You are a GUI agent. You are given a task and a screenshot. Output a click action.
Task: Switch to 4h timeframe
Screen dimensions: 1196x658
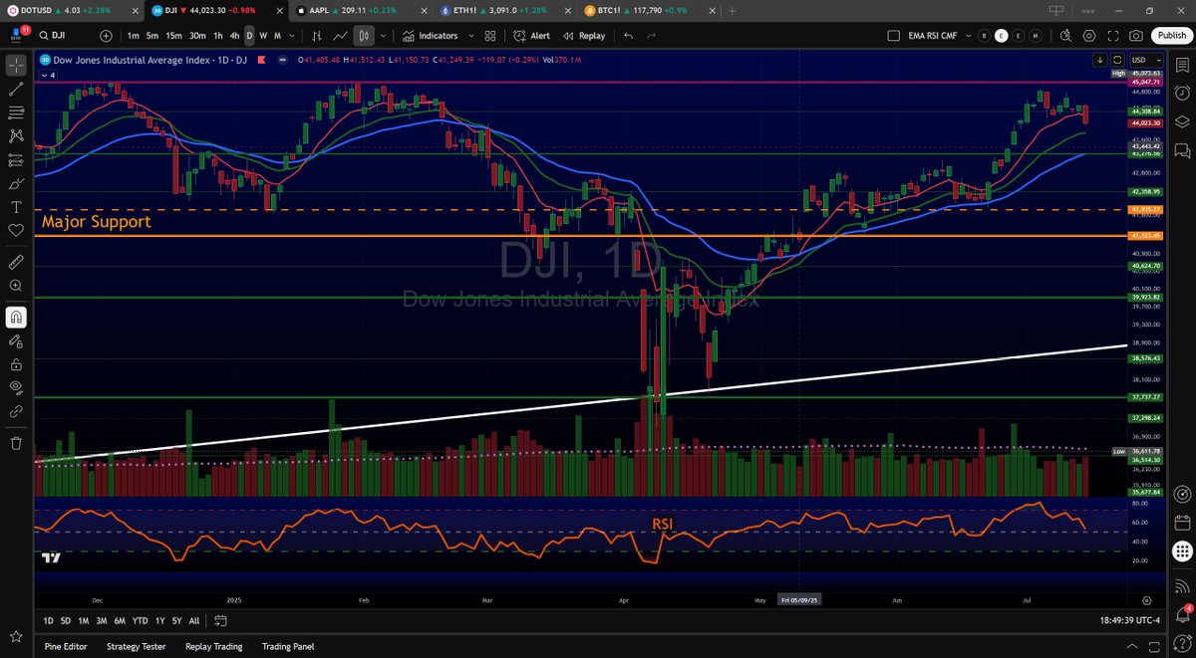point(234,36)
